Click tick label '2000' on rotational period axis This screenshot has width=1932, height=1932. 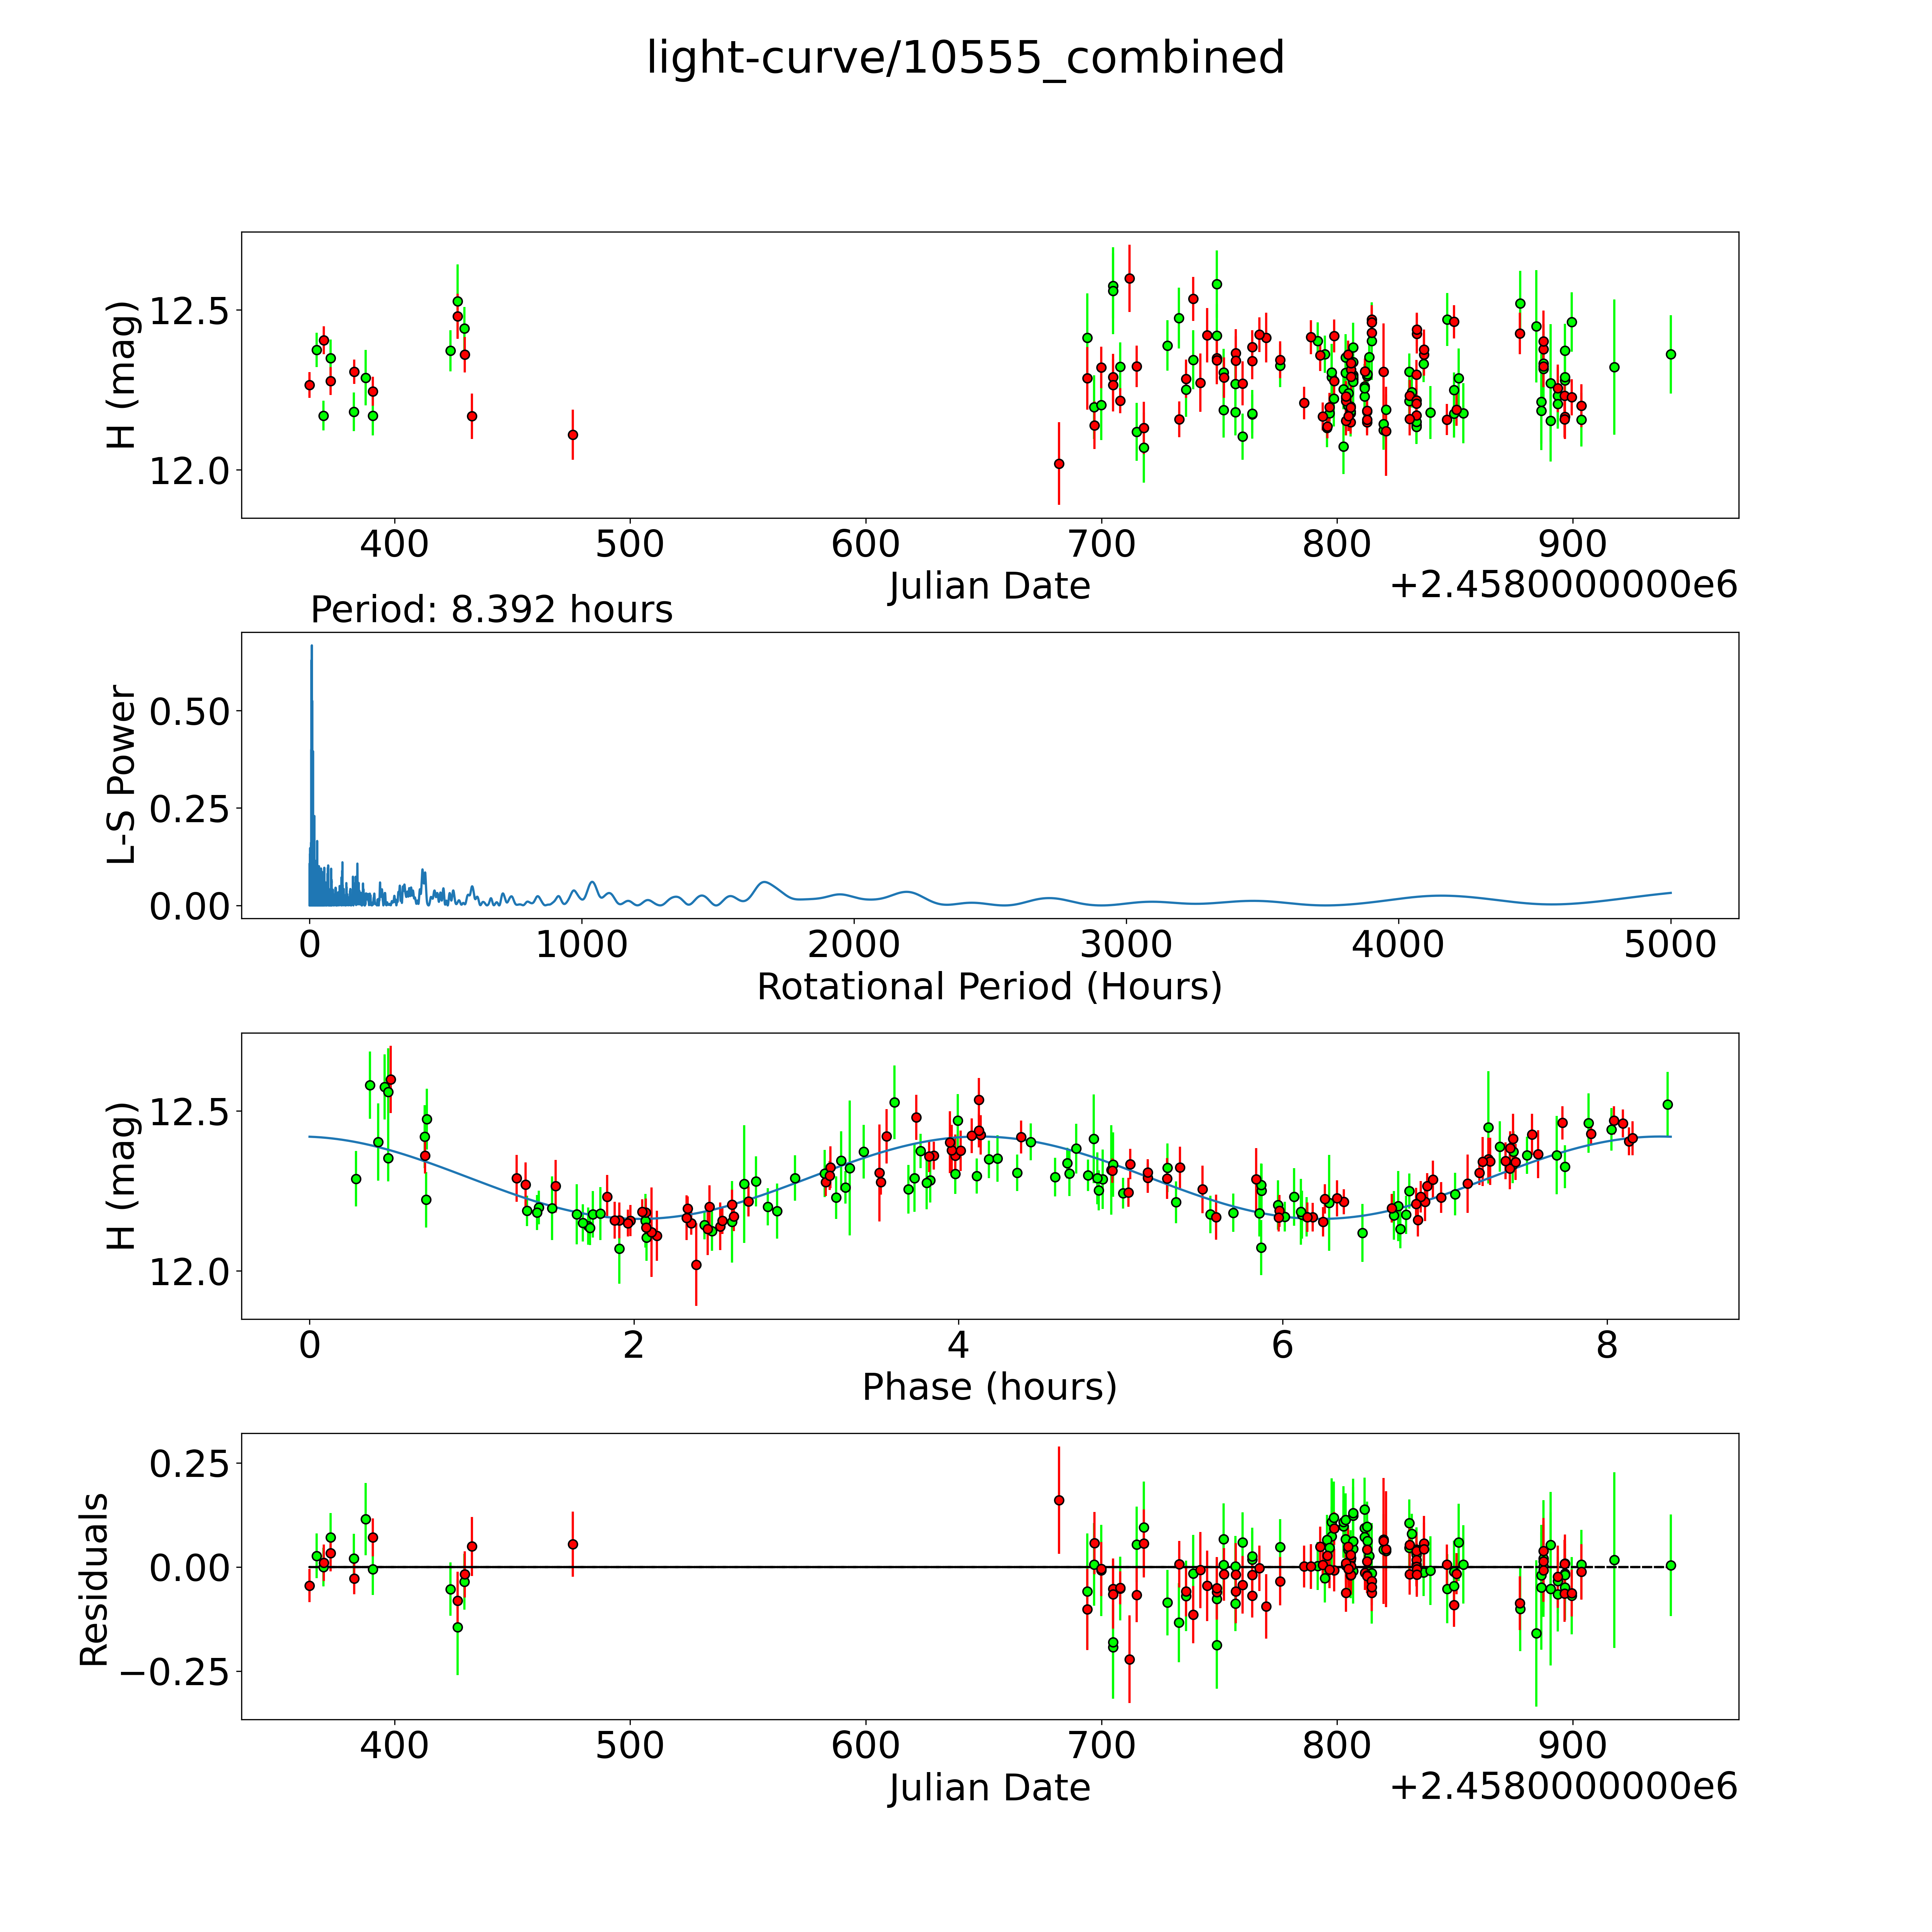point(854,945)
